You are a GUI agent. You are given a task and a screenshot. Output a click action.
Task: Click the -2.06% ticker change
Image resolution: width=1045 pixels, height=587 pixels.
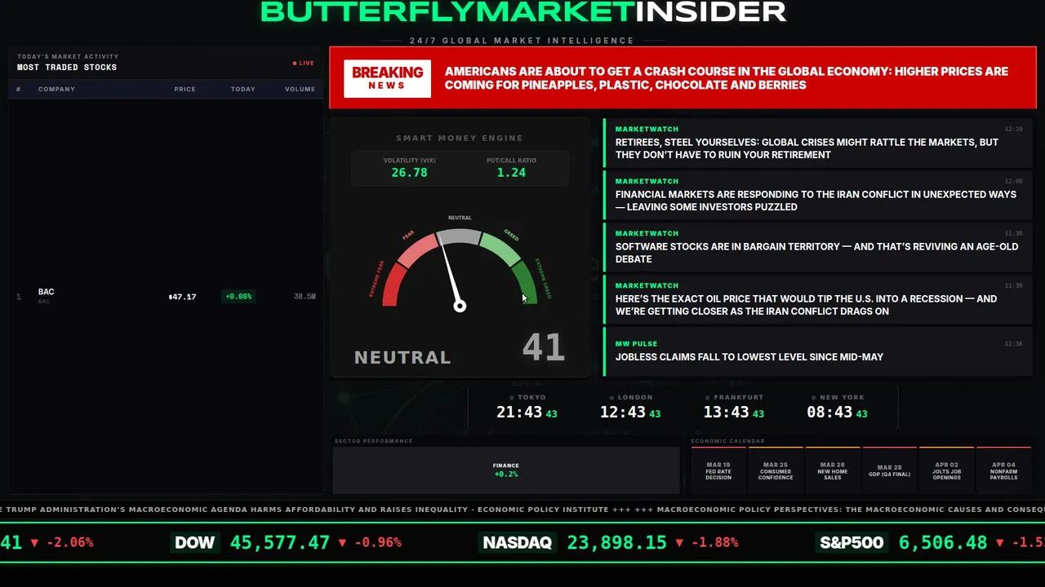point(69,542)
